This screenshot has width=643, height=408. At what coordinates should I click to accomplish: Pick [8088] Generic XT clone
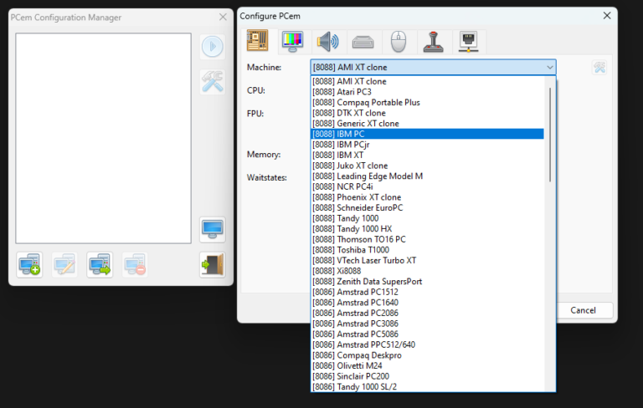(427, 123)
